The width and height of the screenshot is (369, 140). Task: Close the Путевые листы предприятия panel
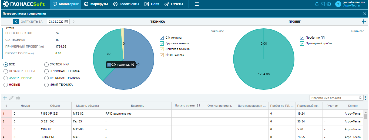click(x=365, y=14)
